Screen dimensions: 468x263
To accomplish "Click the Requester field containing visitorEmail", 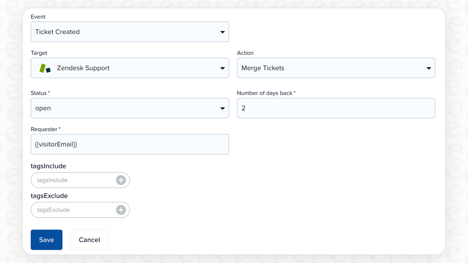I will (x=130, y=144).
